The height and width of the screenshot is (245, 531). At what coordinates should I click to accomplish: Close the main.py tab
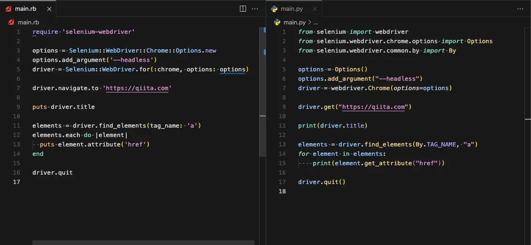pyautogui.click(x=315, y=9)
